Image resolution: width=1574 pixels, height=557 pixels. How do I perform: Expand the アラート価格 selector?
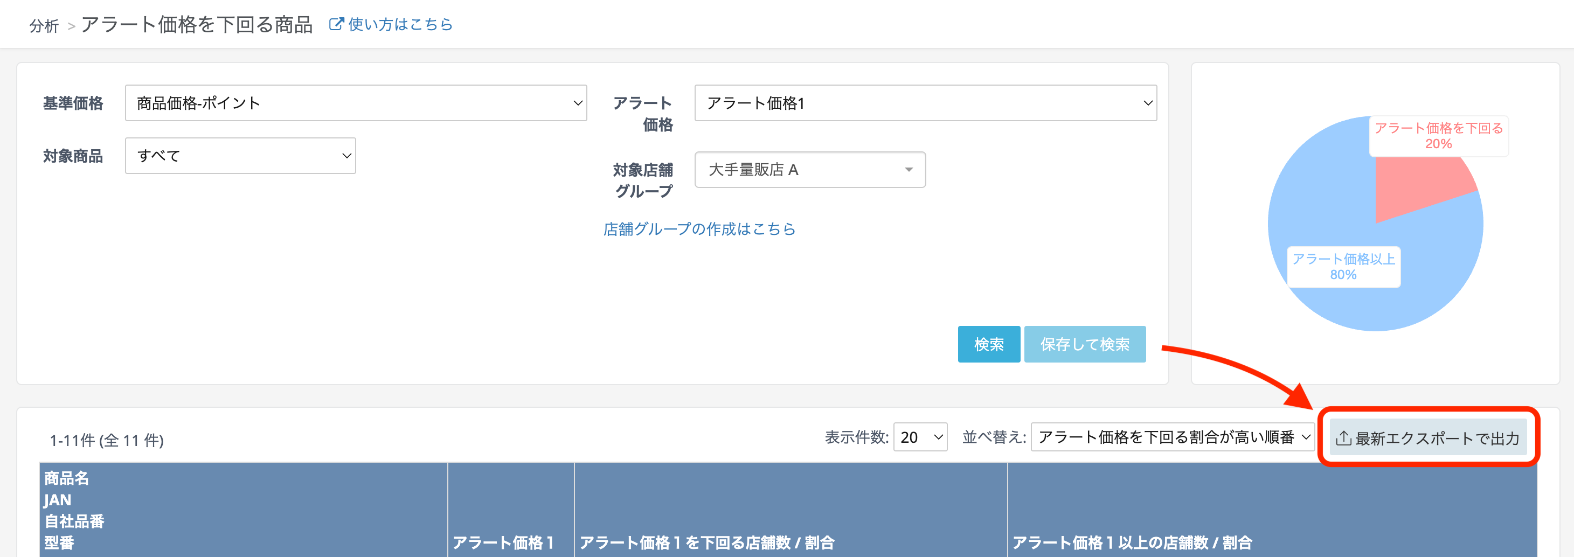[925, 103]
